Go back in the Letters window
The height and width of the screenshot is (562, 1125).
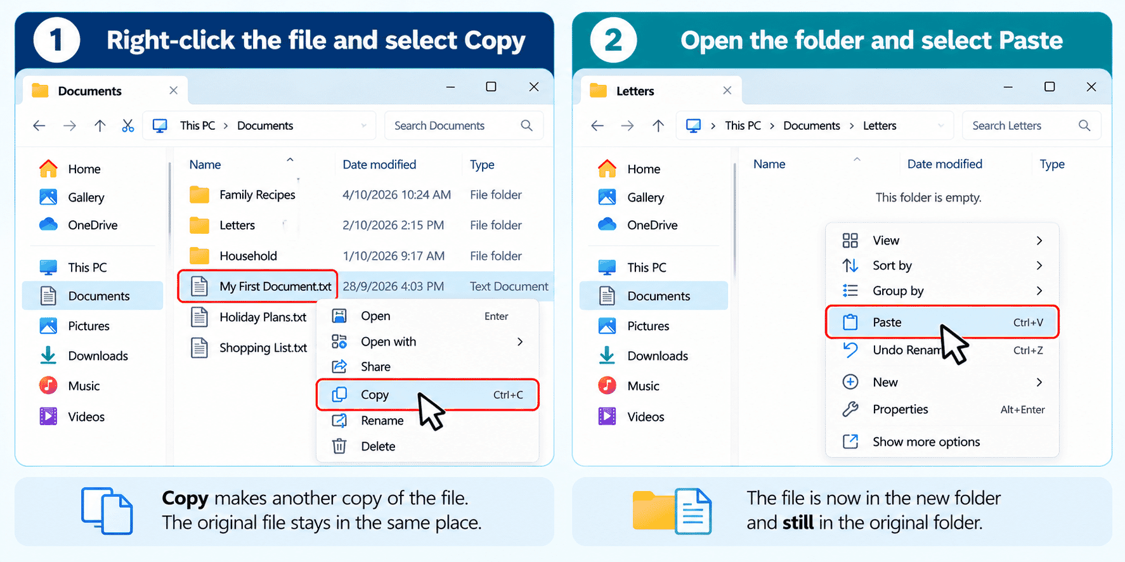597,125
